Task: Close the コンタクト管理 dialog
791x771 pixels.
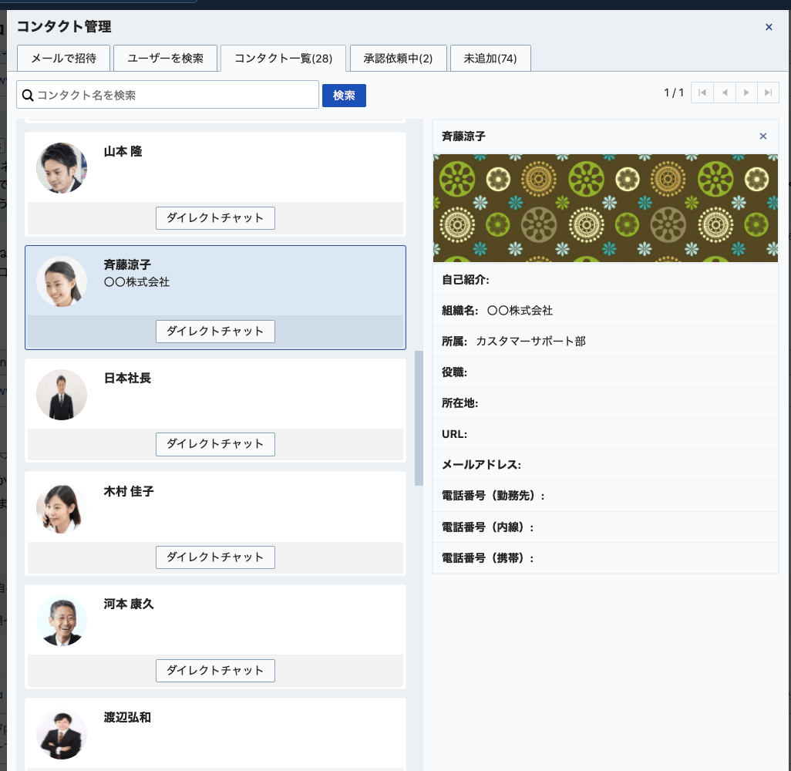Action: (x=769, y=27)
